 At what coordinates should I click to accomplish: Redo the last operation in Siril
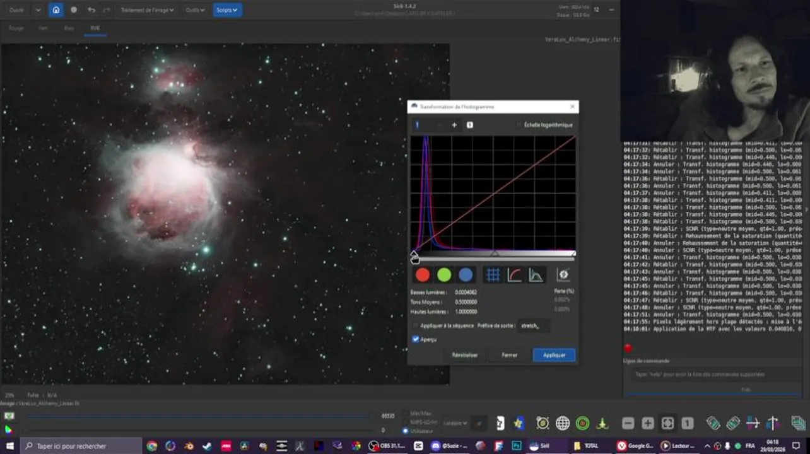(x=108, y=10)
